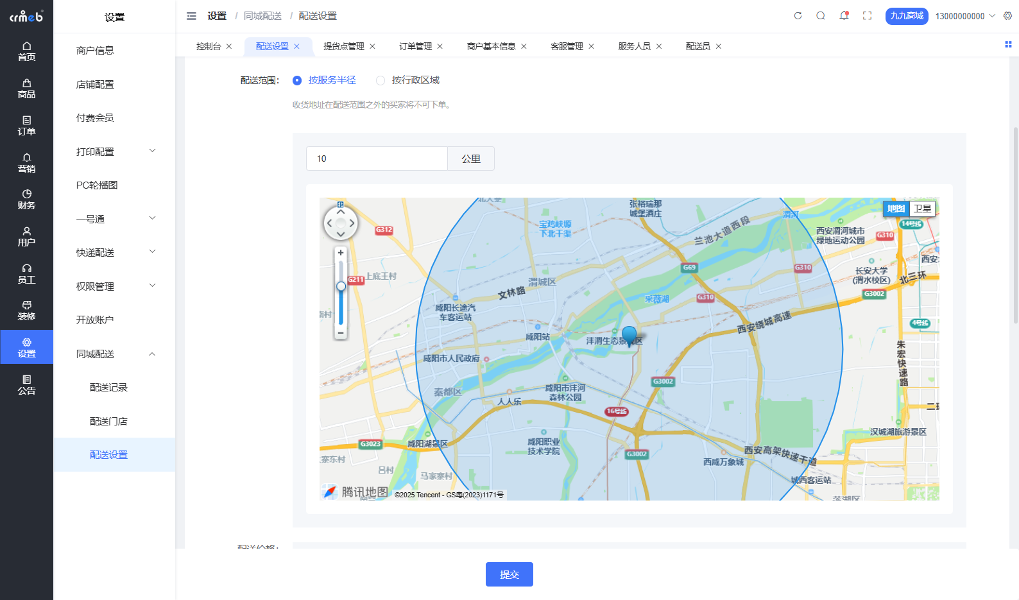1019x600 pixels.
Task: Open the gear settings icon at top right
Action: pos(1007,16)
